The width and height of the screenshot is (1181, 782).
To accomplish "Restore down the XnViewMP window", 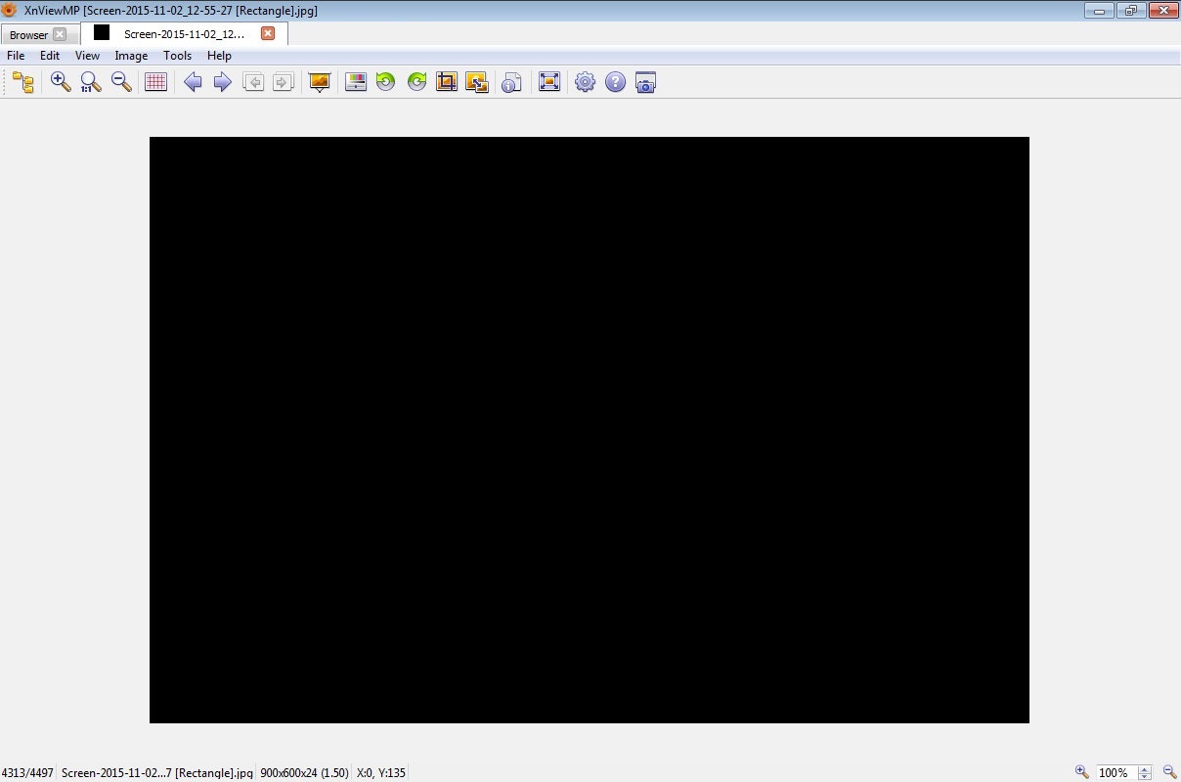I will pos(1130,11).
